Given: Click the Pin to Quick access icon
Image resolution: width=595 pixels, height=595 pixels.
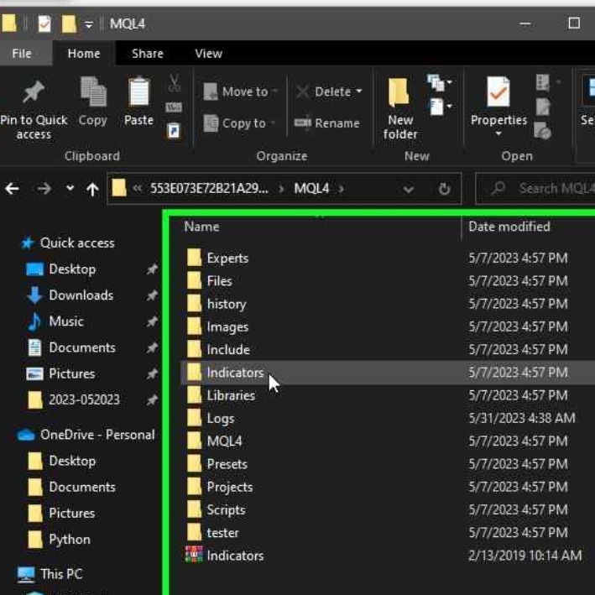Looking at the screenshot, I should [33, 93].
